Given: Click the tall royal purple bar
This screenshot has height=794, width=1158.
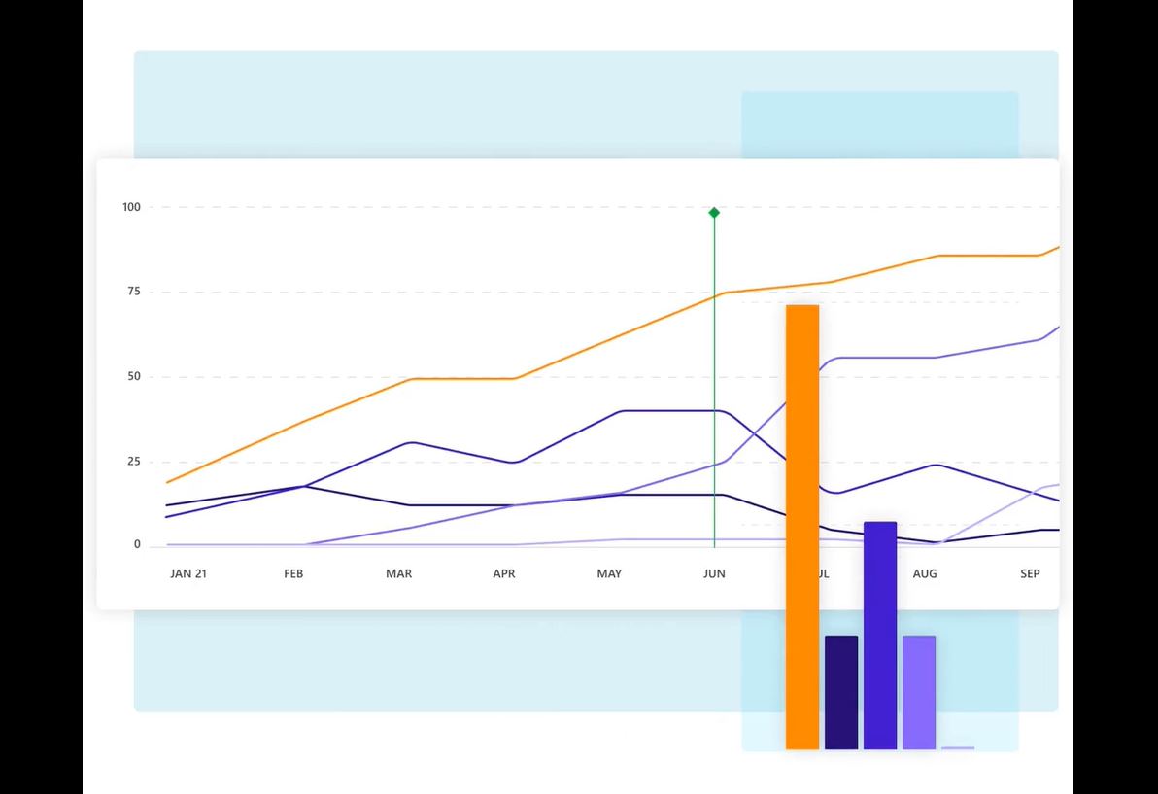Looking at the screenshot, I should 878,632.
